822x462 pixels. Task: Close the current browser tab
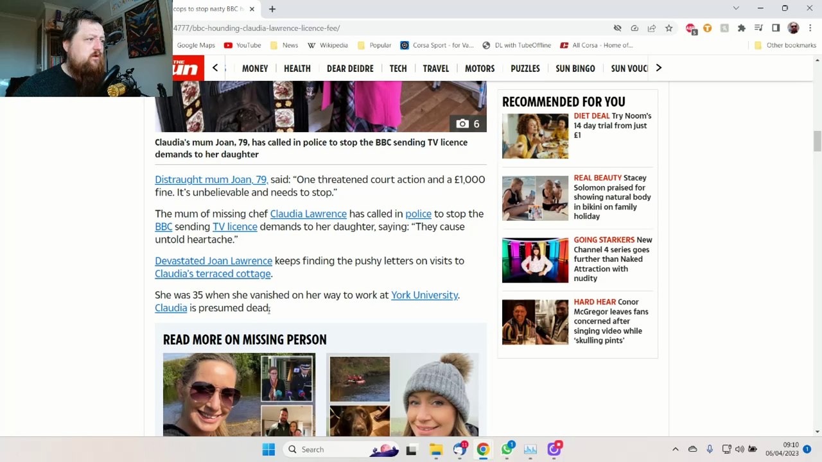tap(252, 9)
